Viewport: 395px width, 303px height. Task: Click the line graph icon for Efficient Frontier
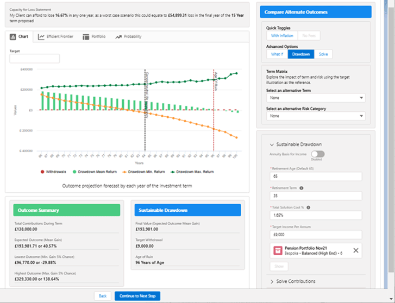(41, 37)
